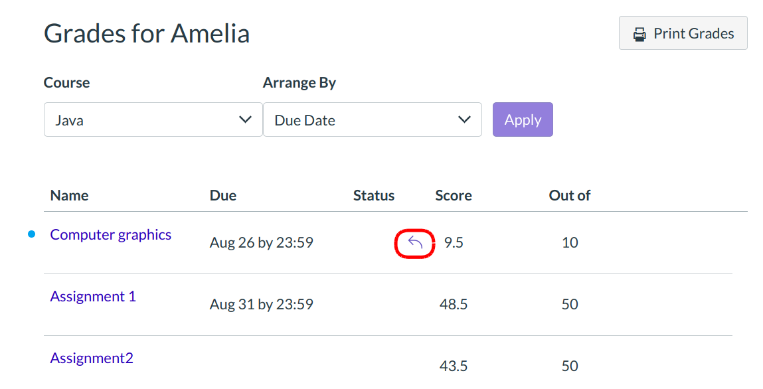Click the printer icon beside Print Grades

coord(639,34)
